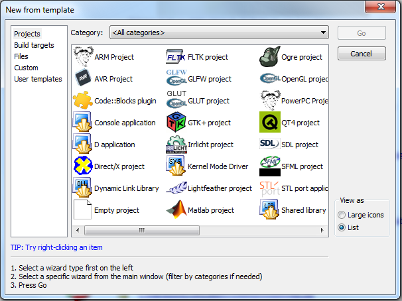Click the "QT4 project" label
Viewport: 402px width, 301px height.
(x=301, y=123)
